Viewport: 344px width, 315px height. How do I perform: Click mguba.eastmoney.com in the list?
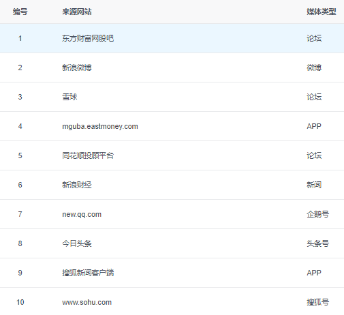click(100, 126)
